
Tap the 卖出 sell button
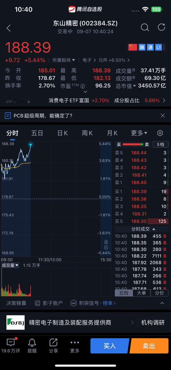149,346
